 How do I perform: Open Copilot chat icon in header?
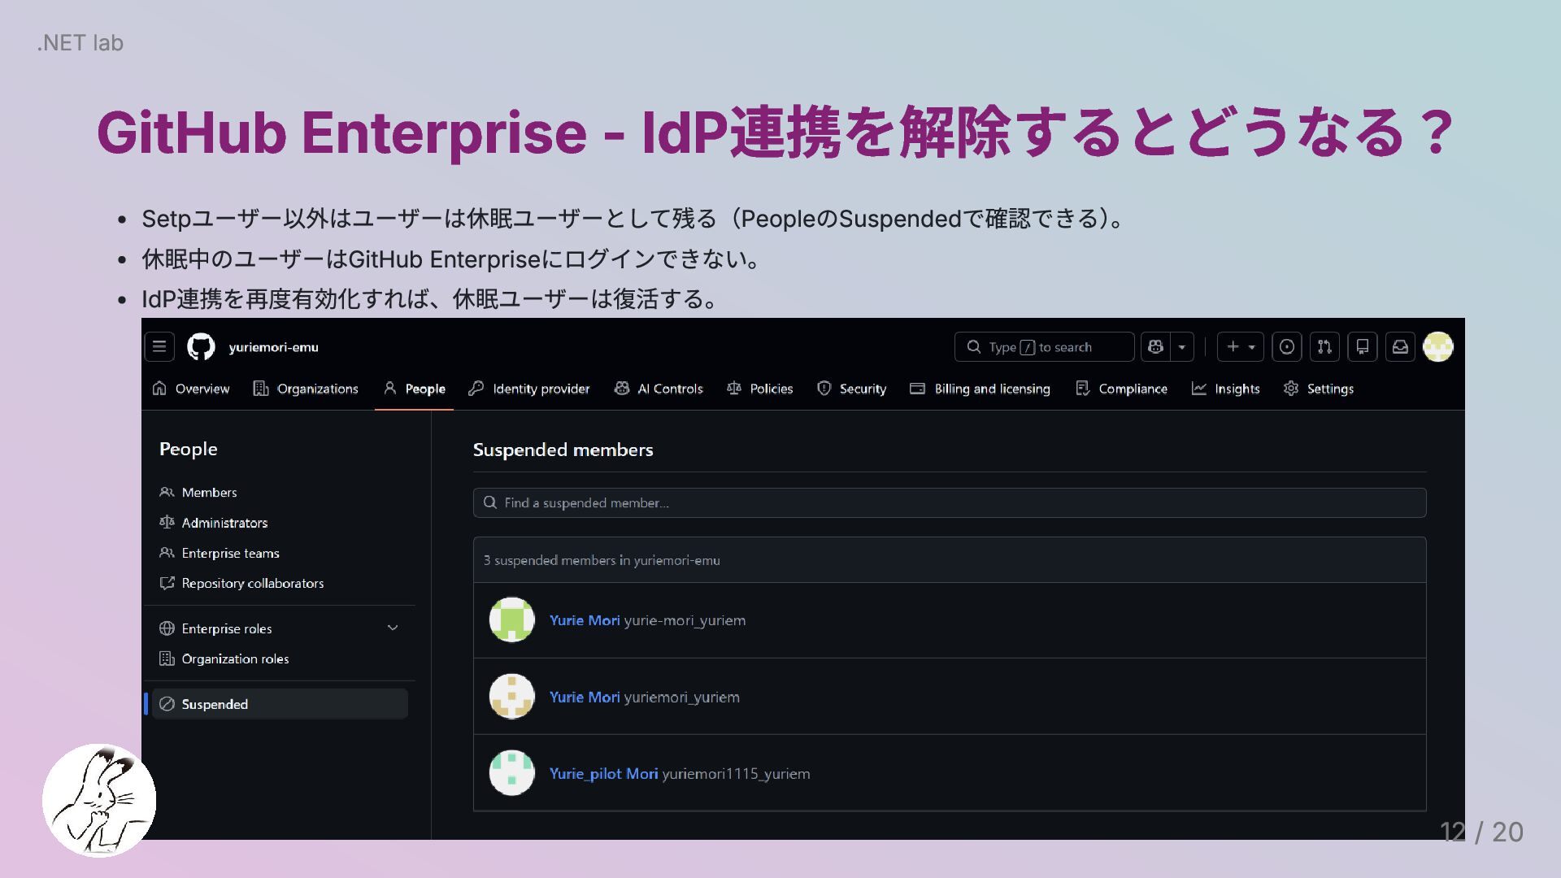(x=1155, y=347)
